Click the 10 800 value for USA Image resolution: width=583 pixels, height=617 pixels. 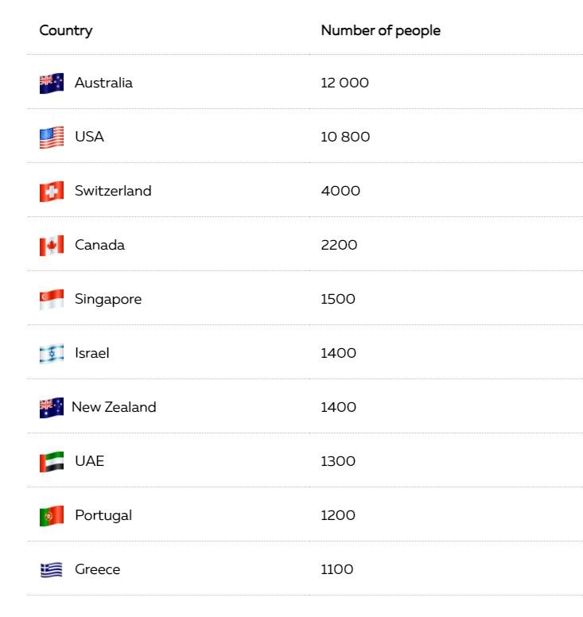[x=345, y=137]
